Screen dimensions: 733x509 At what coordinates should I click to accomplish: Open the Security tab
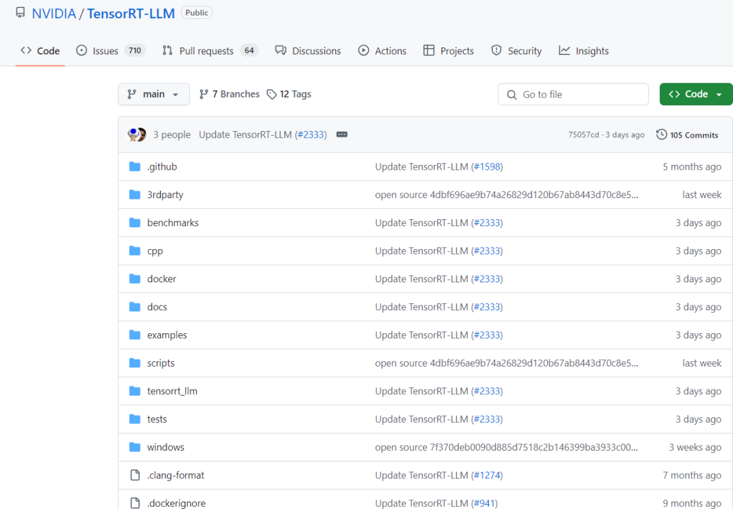pyautogui.click(x=516, y=50)
